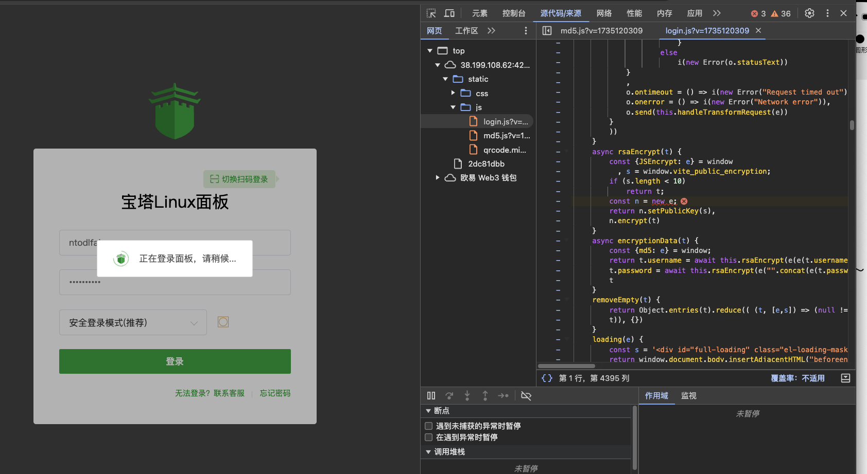Viewport: 867px width, 474px height.
Task: Open the 应用 panel tab
Action: click(x=695, y=13)
